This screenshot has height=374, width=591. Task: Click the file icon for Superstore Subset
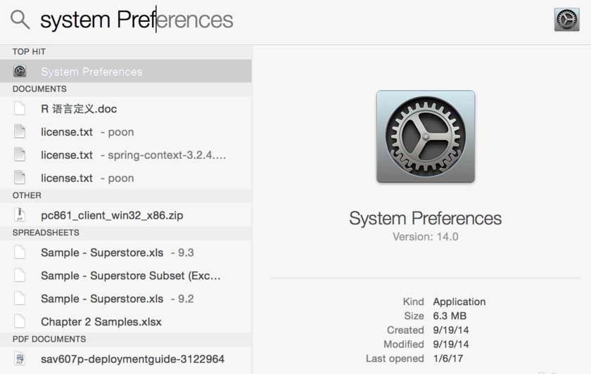(20, 276)
